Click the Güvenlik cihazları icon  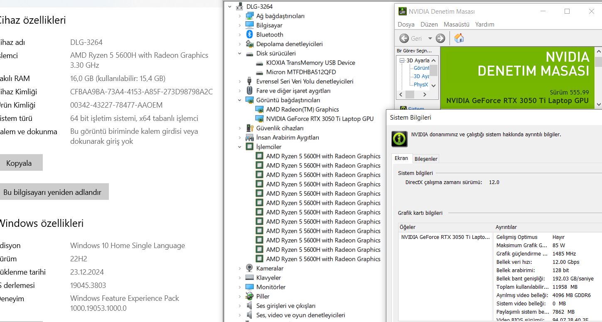pyautogui.click(x=249, y=128)
